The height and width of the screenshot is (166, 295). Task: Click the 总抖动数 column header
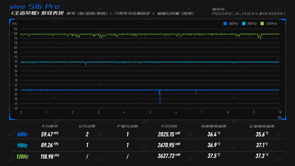point(87,126)
